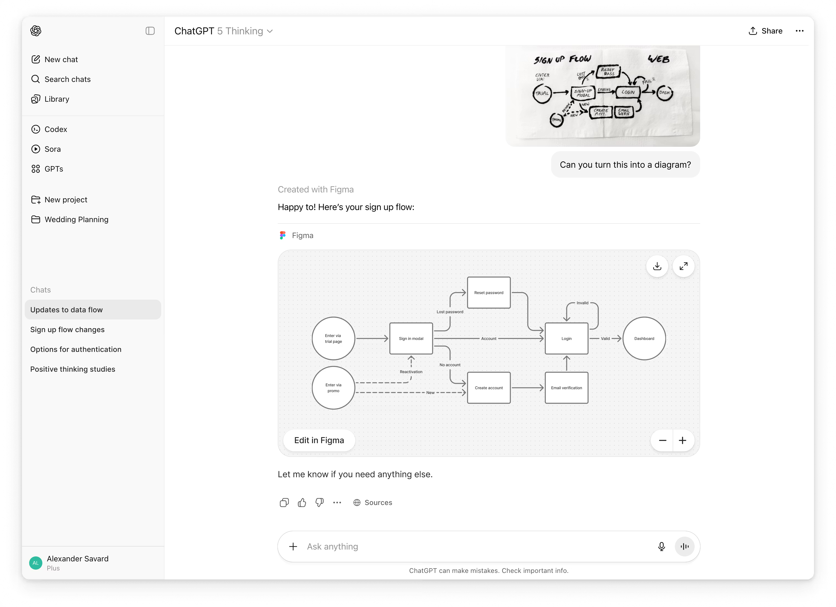The height and width of the screenshot is (607, 836).
Task: Open Search chats
Action: coord(67,79)
